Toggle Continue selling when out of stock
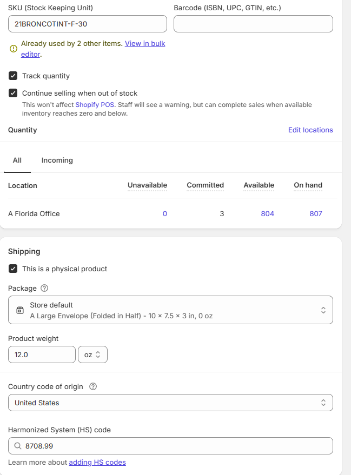 [x=14, y=93]
